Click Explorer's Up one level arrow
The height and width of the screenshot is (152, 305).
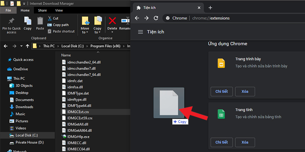point(27,46)
